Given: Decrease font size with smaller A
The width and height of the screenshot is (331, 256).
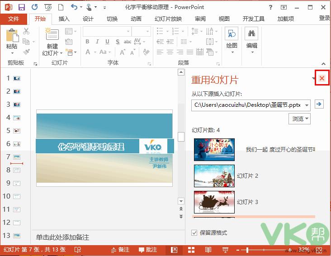Looking at the screenshot, I should pos(132,52).
